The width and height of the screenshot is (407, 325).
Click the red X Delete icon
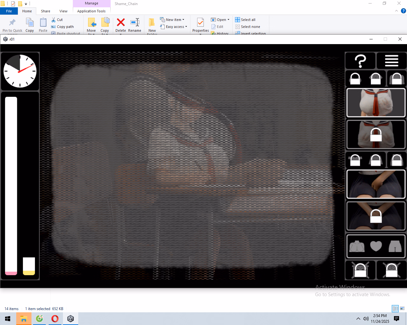click(121, 23)
